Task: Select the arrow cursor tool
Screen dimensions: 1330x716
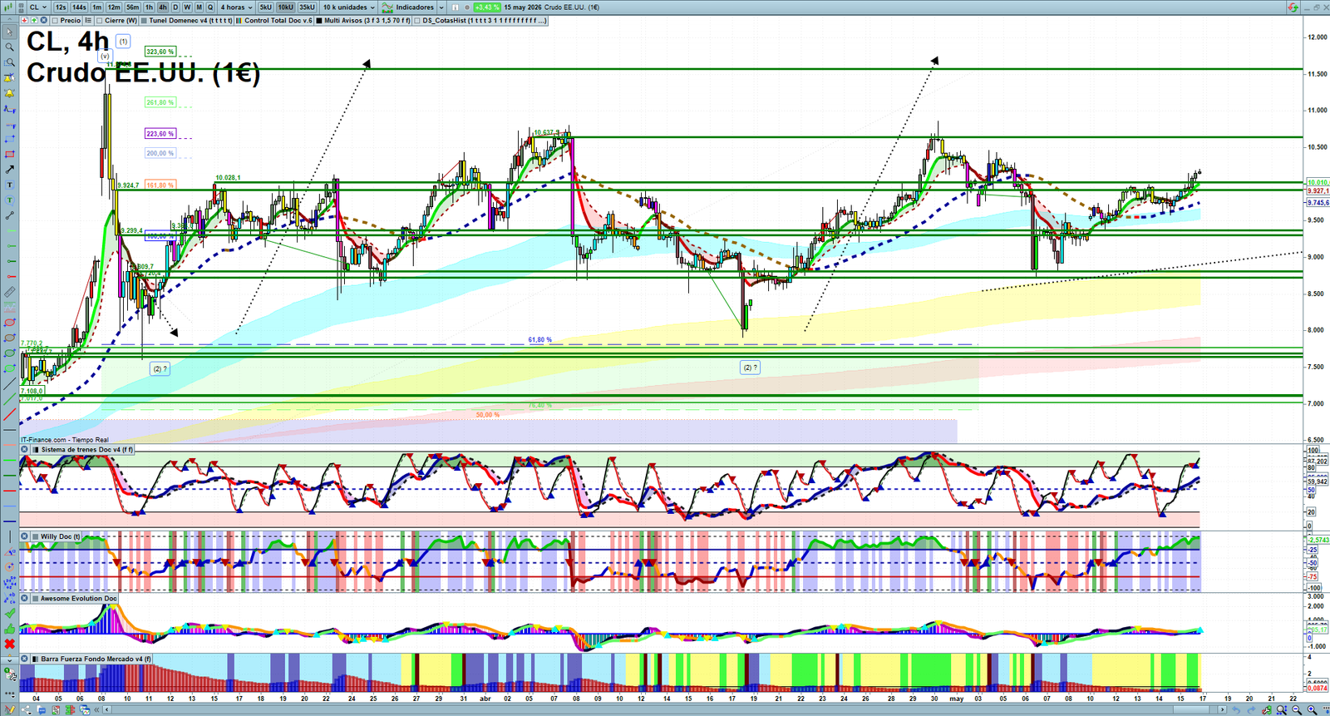Action: pos(10,32)
